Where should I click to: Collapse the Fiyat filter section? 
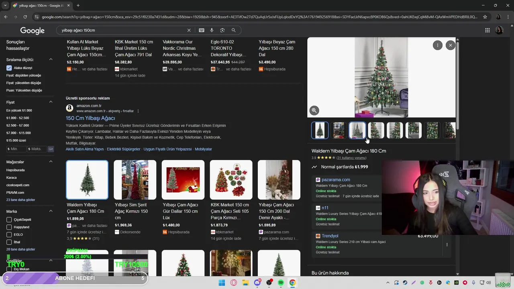coord(51,102)
